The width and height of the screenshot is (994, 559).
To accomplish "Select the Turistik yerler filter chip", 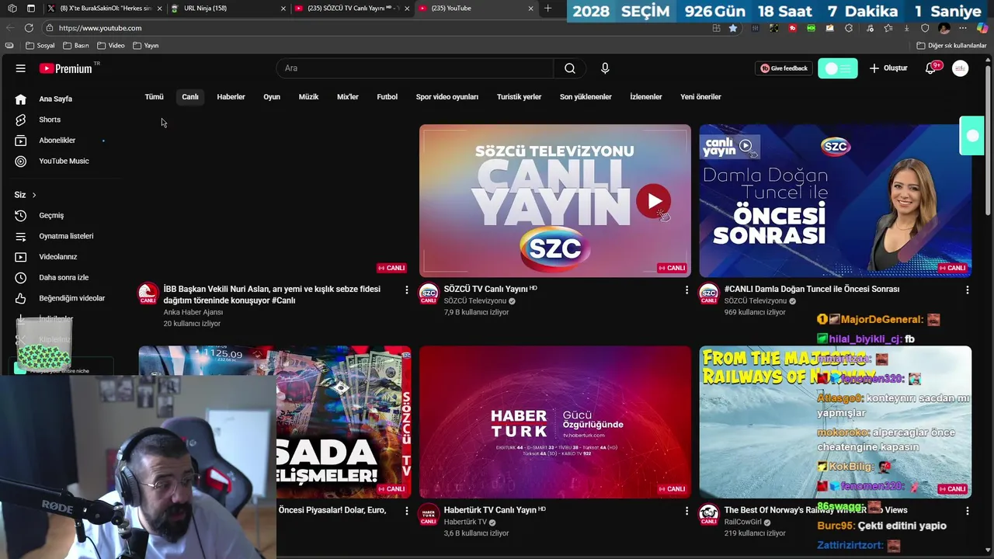I will point(519,97).
